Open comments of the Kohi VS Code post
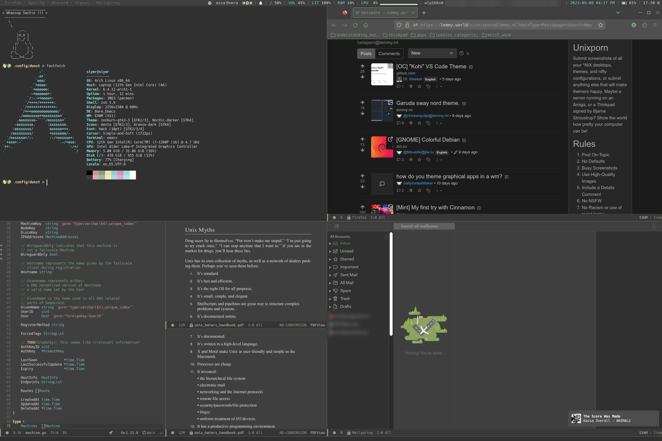The width and height of the screenshot is (662, 441). 400,86
